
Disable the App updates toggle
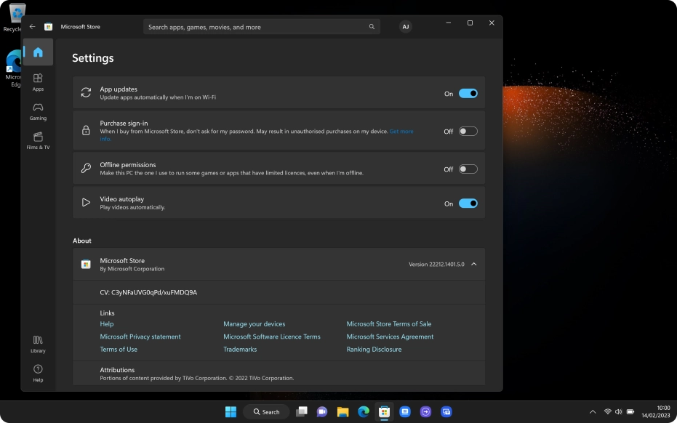(x=468, y=93)
